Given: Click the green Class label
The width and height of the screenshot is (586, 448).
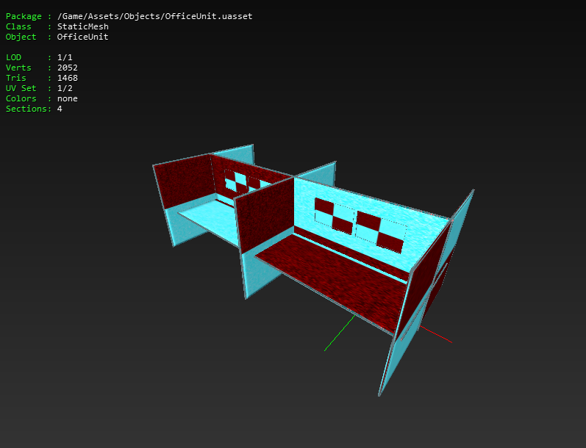Looking at the screenshot, I should coord(18,26).
